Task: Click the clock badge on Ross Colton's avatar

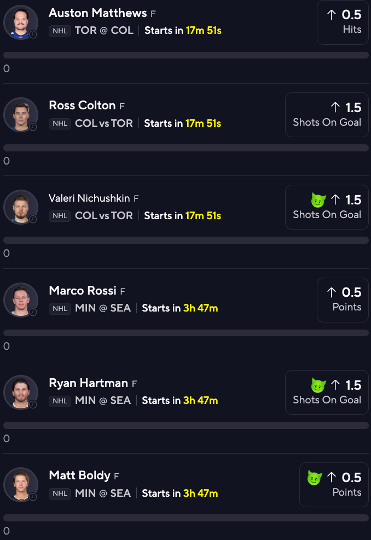Action: [33, 127]
